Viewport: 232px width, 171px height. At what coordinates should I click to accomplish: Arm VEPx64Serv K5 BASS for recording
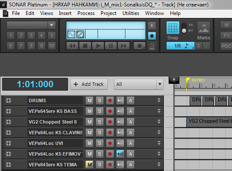[110, 111]
